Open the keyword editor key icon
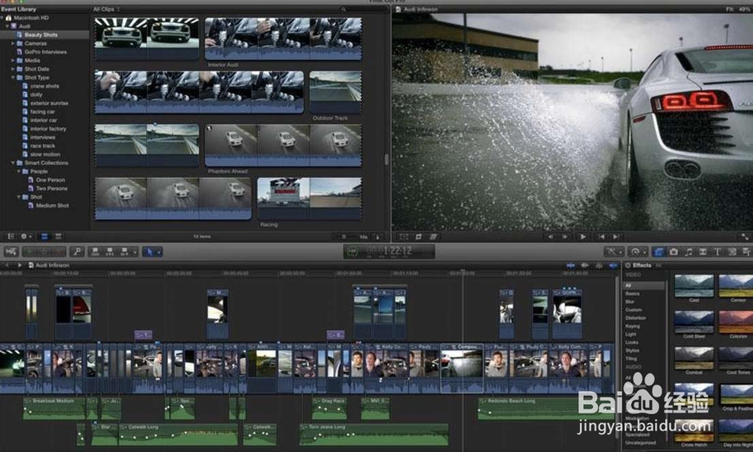This screenshot has width=753, height=452. (x=77, y=251)
